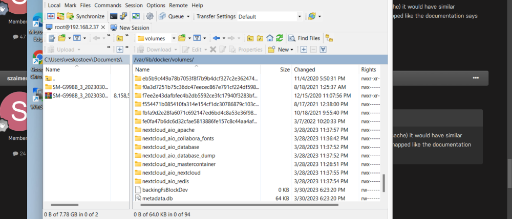The height and width of the screenshot is (219, 512).
Task: Click the Find Files button
Action: (304, 38)
